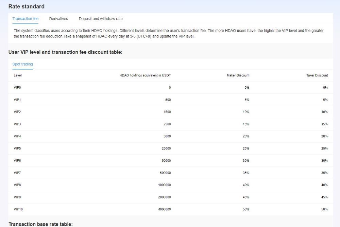Click the Level column header
This screenshot has height=227, width=340.
click(18, 75)
